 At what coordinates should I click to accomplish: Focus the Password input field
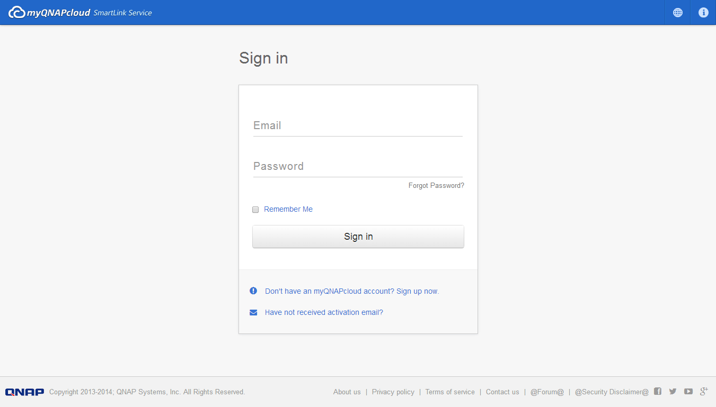[x=358, y=167]
